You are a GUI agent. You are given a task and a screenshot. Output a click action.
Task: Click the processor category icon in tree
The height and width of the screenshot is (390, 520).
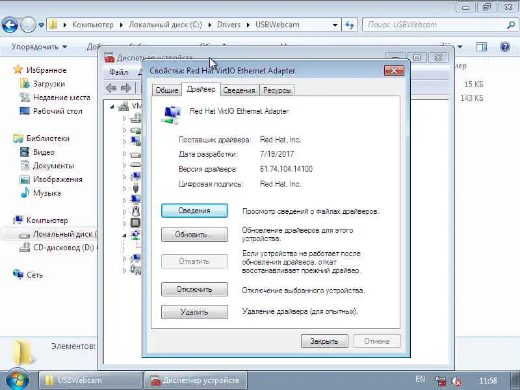[136, 223]
